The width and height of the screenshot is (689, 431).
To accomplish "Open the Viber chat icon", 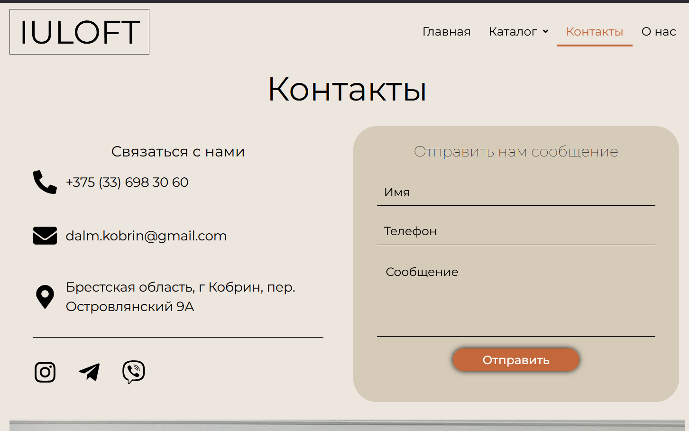I will pyautogui.click(x=134, y=372).
